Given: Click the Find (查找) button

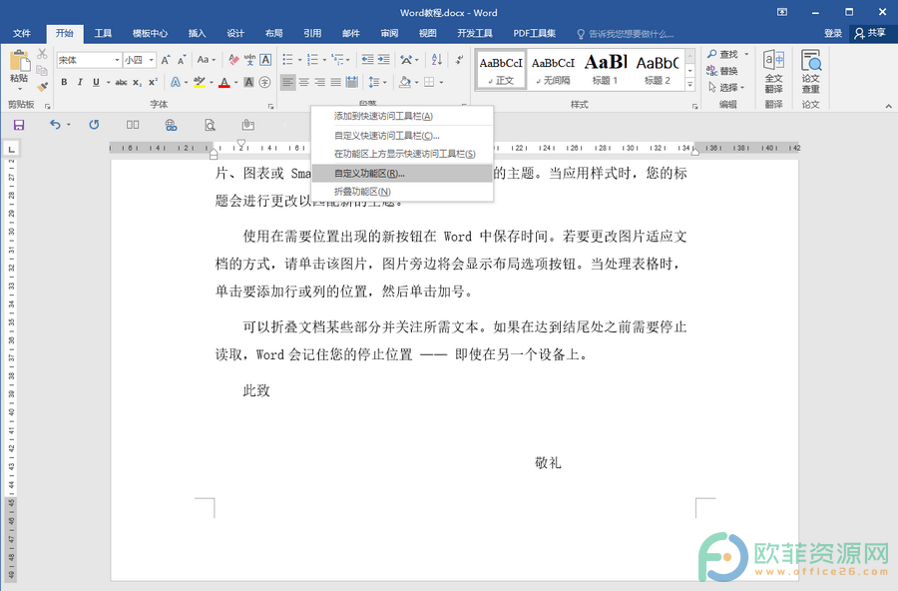Looking at the screenshot, I should [x=723, y=54].
